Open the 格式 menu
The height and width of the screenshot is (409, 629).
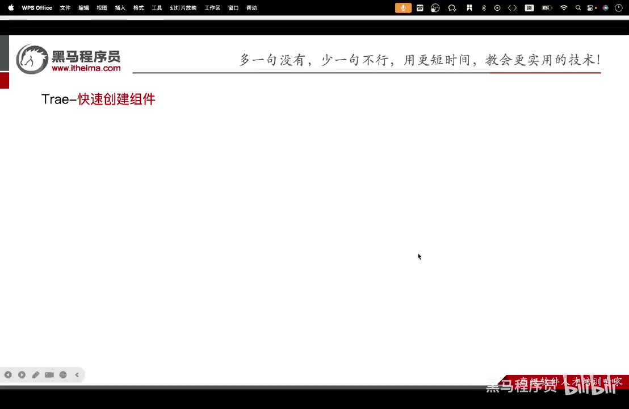click(139, 7)
